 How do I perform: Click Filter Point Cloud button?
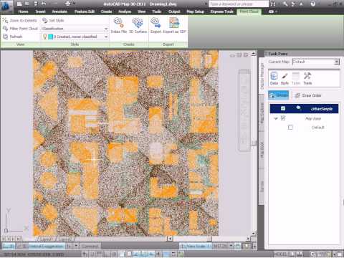coord(20,29)
